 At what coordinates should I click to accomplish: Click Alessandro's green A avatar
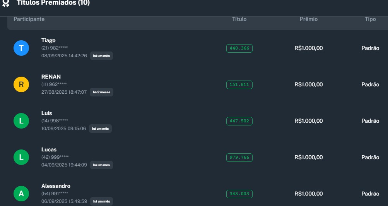pyautogui.click(x=21, y=194)
